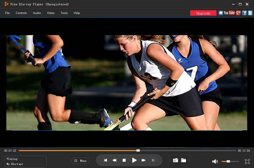Click the Menu button with grid icon

pyautogui.click(x=80, y=161)
